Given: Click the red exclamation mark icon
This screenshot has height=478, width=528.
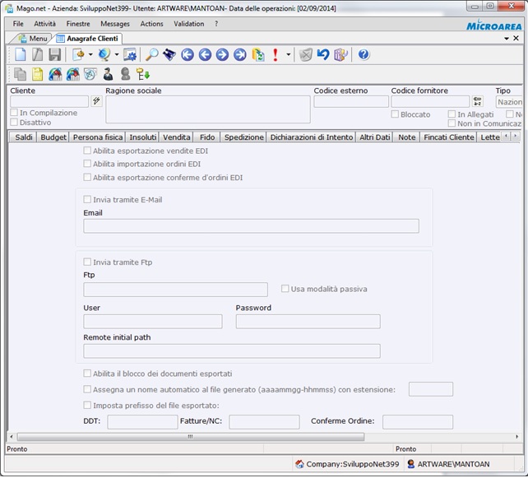Looking at the screenshot, I should 276,55.
